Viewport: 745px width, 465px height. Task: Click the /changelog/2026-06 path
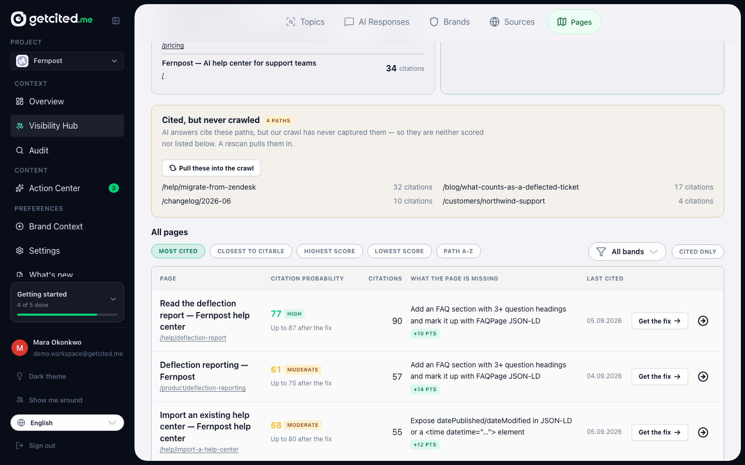pos(197,201)
